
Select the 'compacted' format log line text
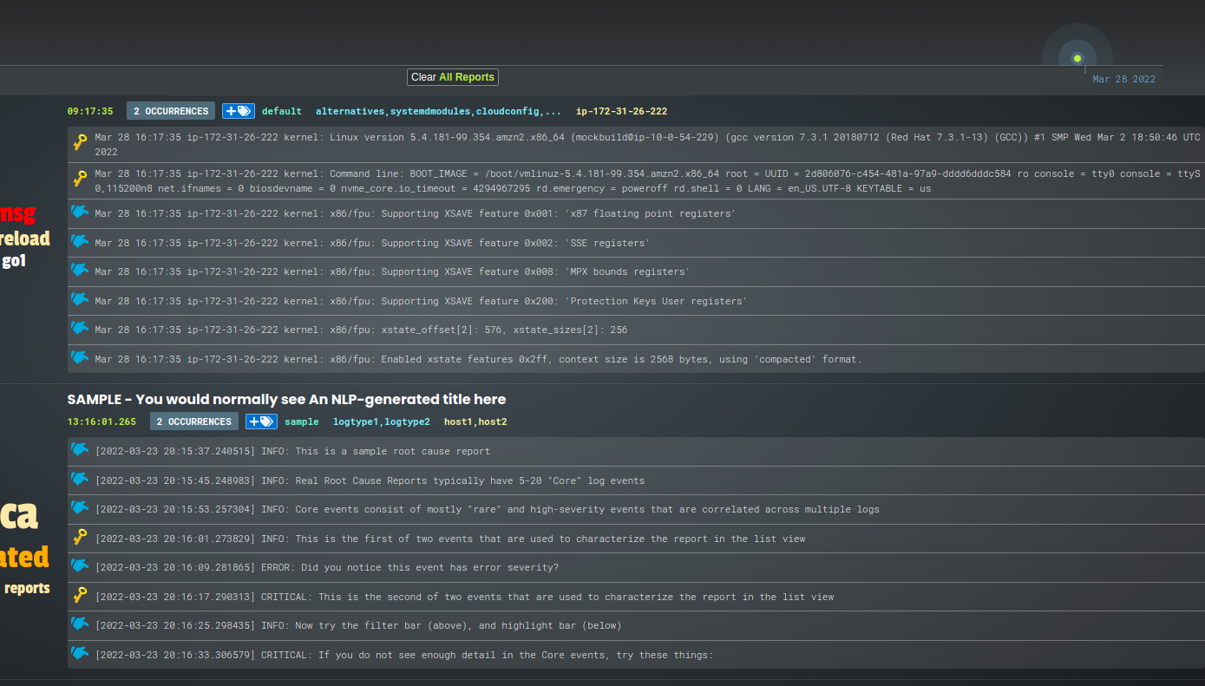pyautogui.click(x=478, y=359)
